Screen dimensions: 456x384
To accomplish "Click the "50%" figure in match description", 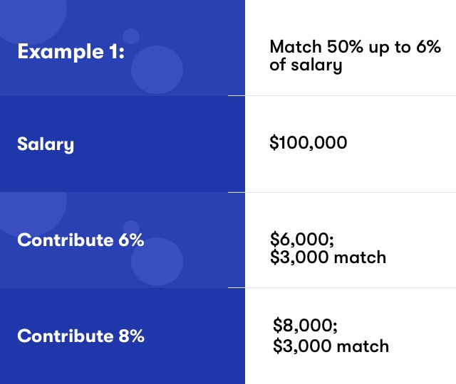I will pos(345,47).
